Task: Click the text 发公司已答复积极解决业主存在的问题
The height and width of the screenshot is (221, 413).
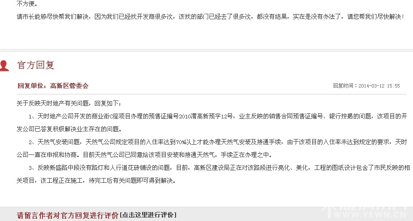Action: tap(69, 129)
